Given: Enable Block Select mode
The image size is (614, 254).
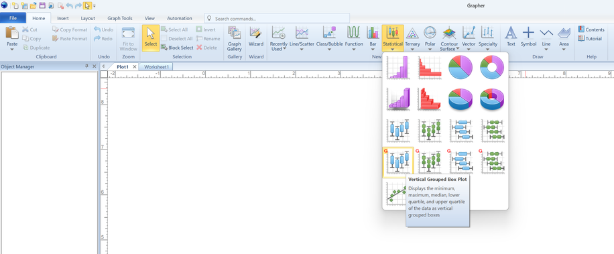Looking at the screenshot, I should [x=177, y=48].
